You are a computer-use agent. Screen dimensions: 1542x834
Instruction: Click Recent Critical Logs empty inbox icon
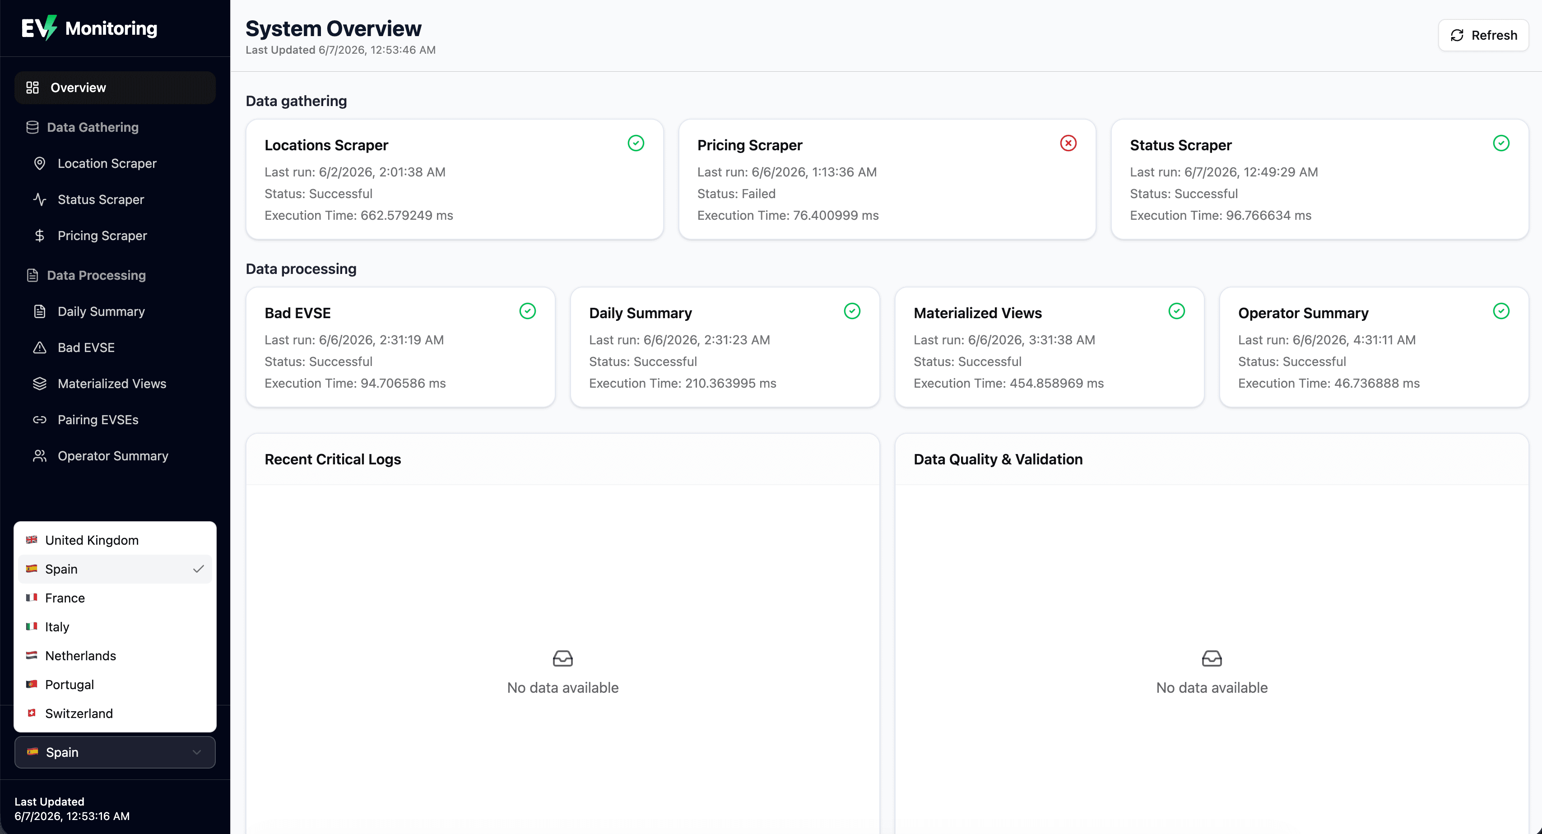pyautogui.click(x=563, y=659)
